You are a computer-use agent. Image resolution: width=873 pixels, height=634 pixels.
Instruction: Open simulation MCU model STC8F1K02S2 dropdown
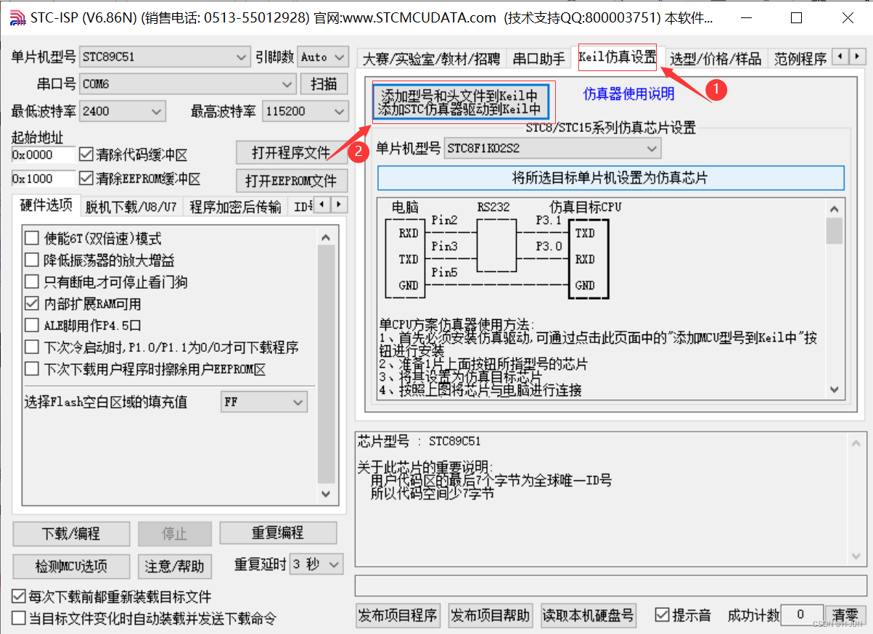tap(553, 148)
